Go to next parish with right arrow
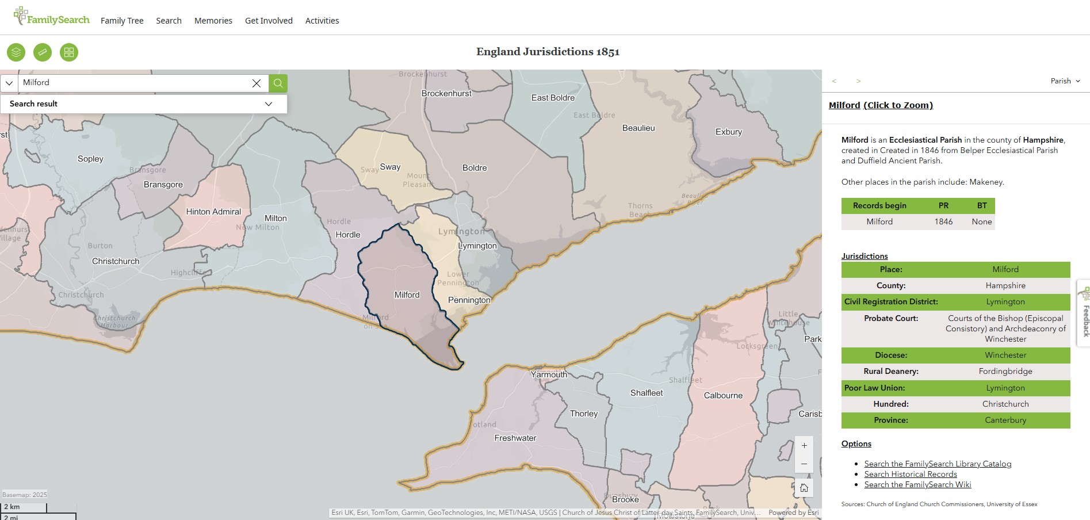 pyautogui.click(x=859, y=81)
